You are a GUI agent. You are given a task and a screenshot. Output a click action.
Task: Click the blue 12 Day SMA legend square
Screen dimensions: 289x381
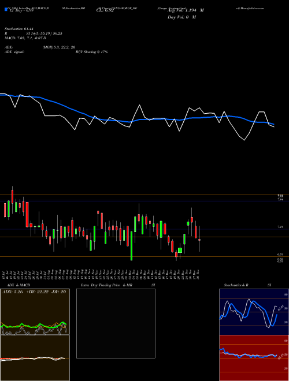(6, 10)
